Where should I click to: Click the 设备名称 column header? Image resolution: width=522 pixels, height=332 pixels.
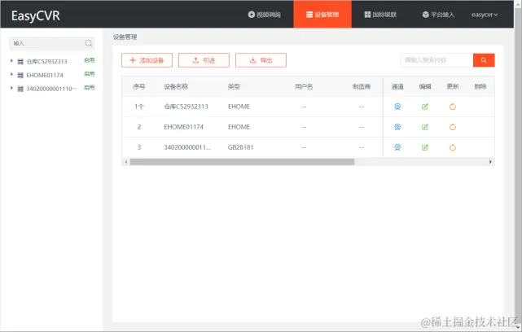tap(176, 86)
